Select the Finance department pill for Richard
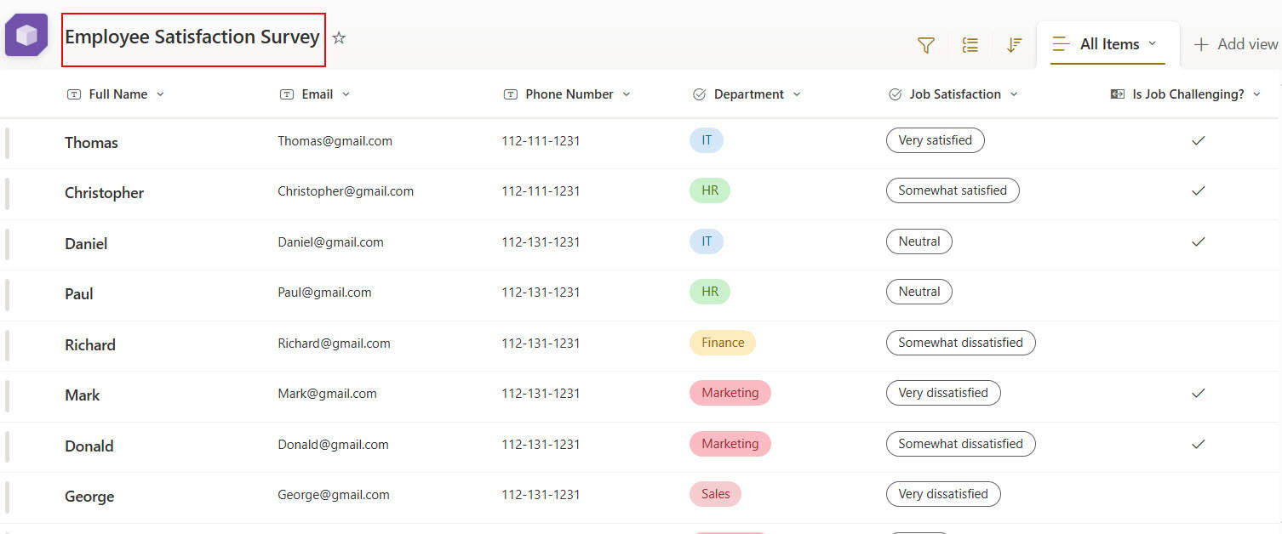The width and height of the screenshot is (1282, 534). click(723, 343)
